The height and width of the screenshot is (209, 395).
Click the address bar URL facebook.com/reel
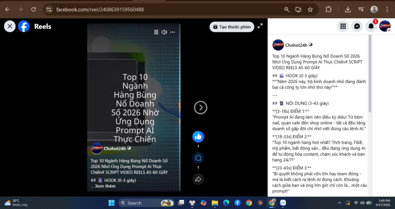coord(100,10)
